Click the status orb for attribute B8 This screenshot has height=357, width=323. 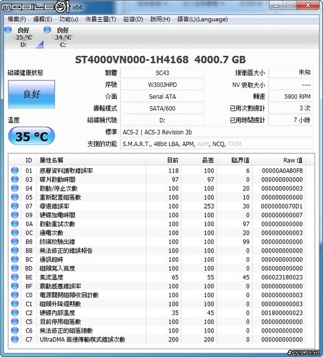pos(15,242)
